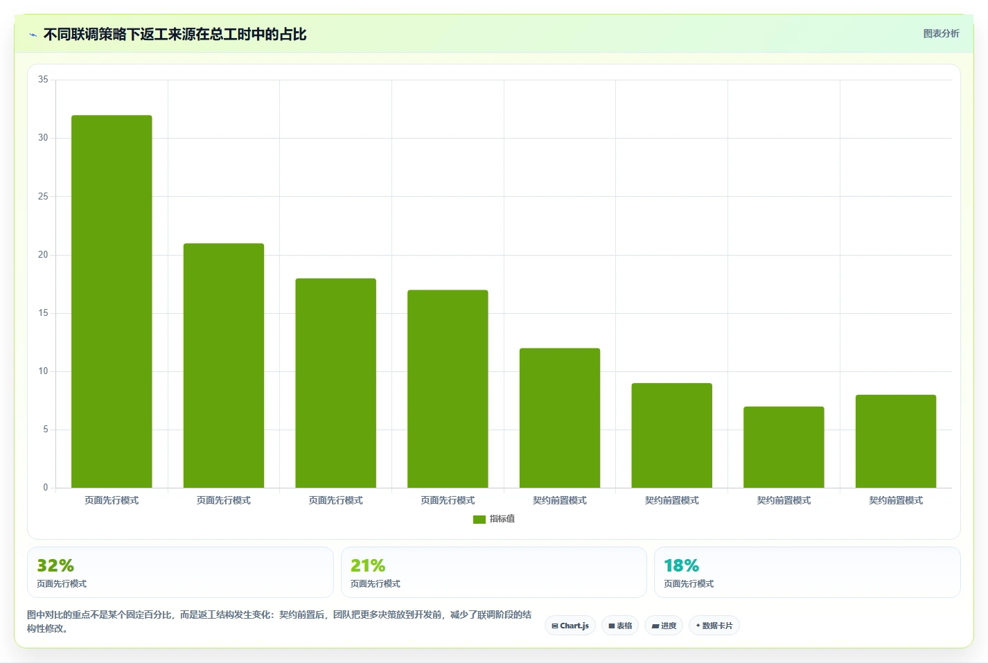Open the 32% data card
This screenshot has height=663, width=988.
[180, 572]
